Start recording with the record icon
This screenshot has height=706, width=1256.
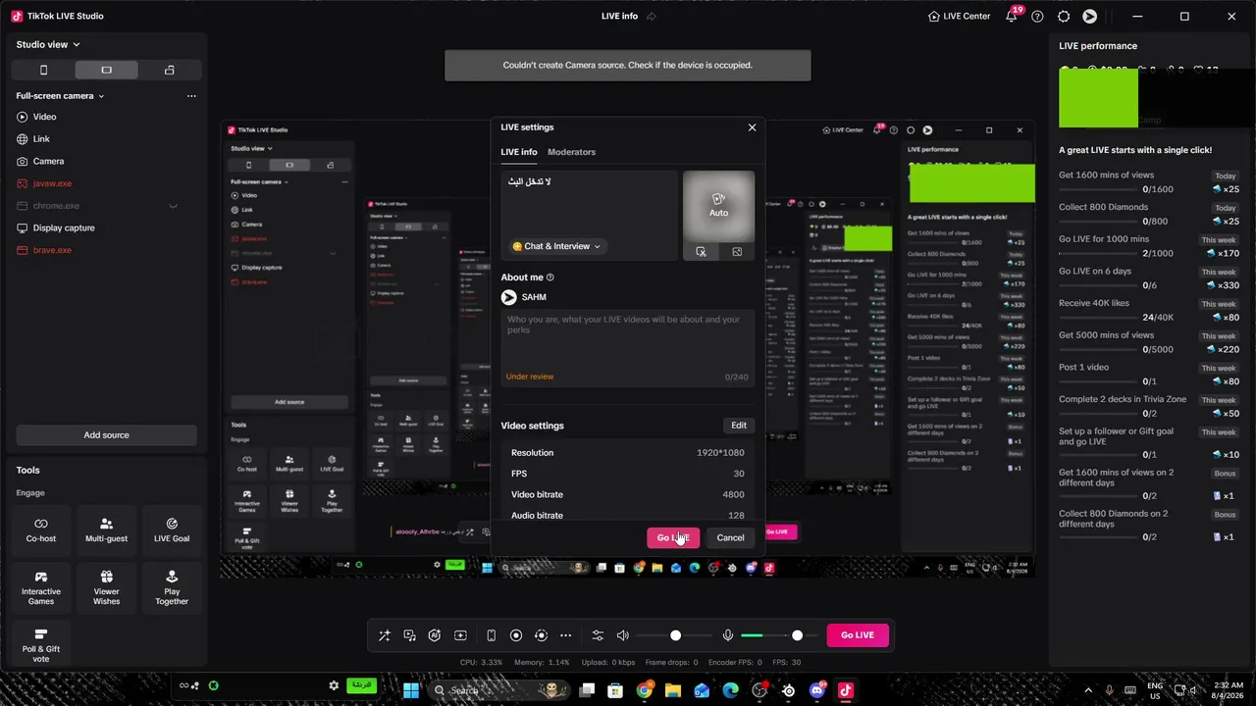(x=516, y=635)
